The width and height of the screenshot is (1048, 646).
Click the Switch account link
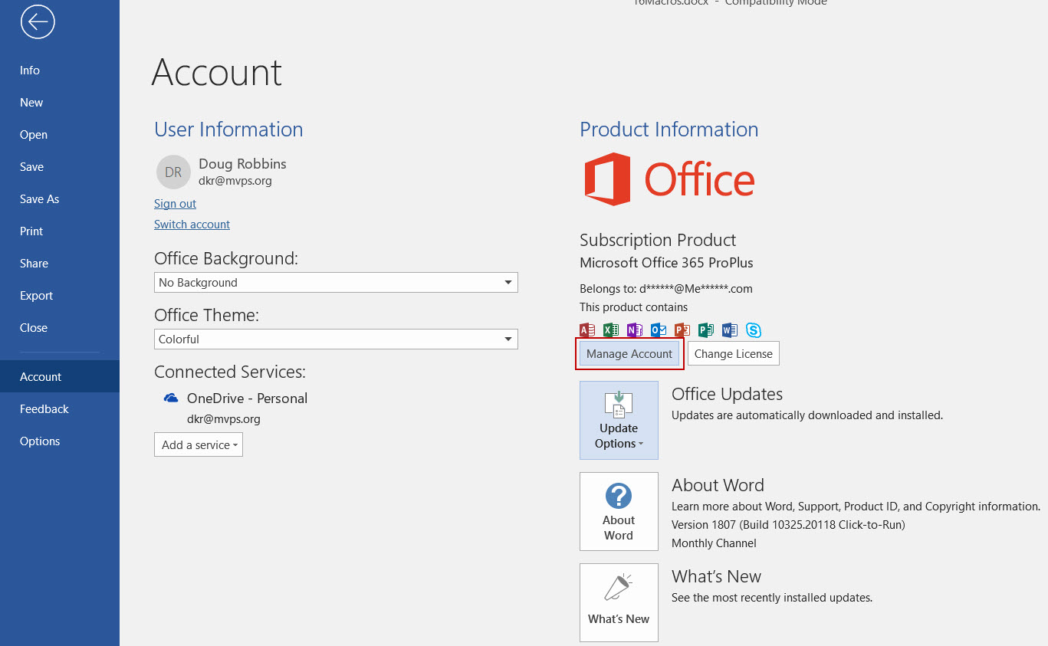point(192,225)
